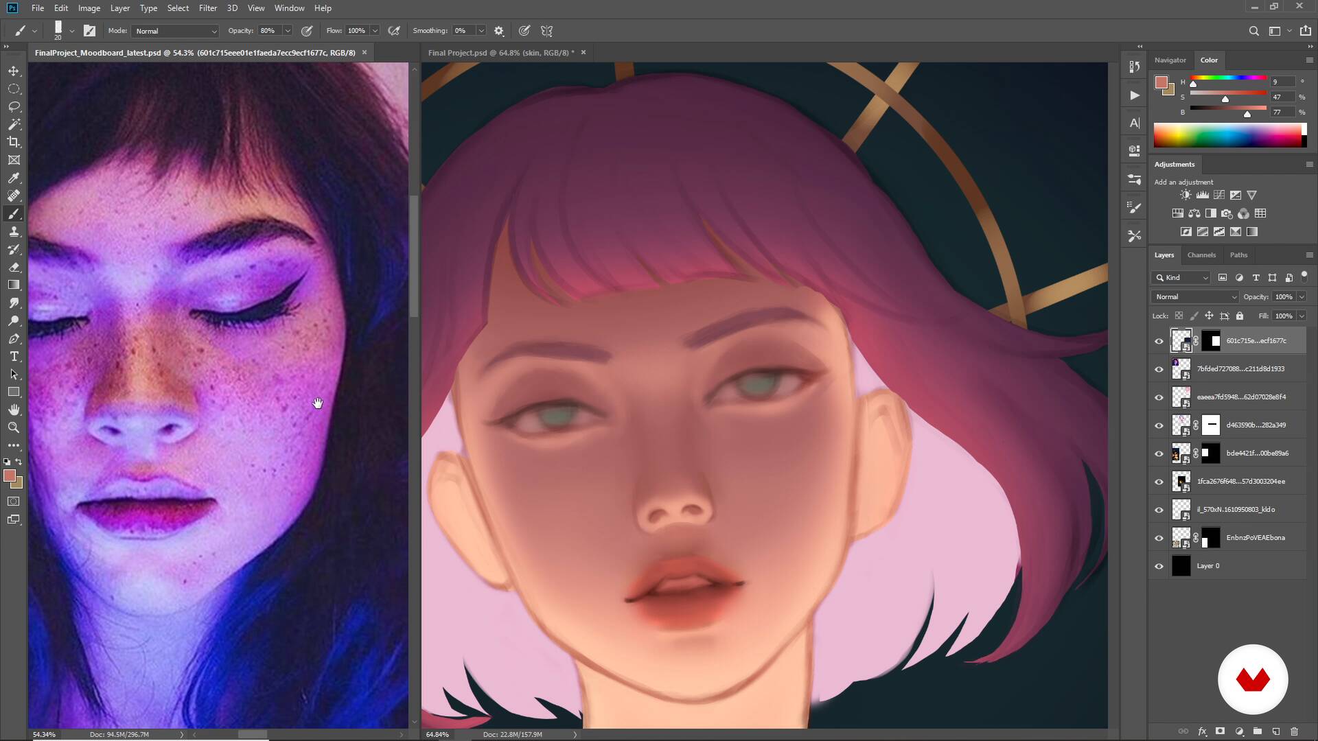Open smoothing options gear icon

[499, 31]
